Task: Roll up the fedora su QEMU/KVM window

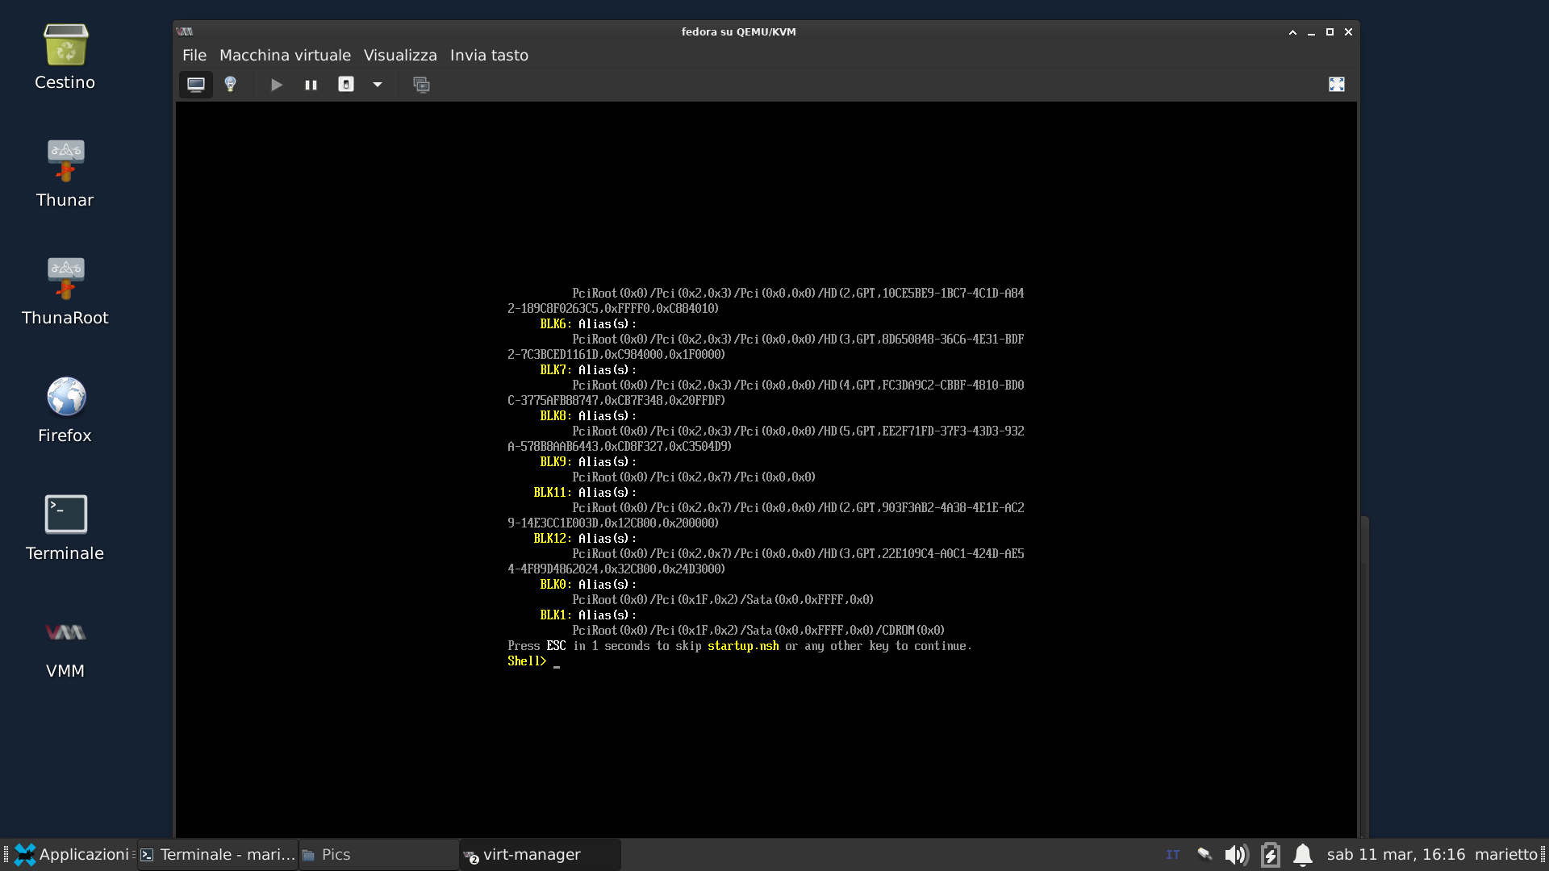Action: (1292, 32)
